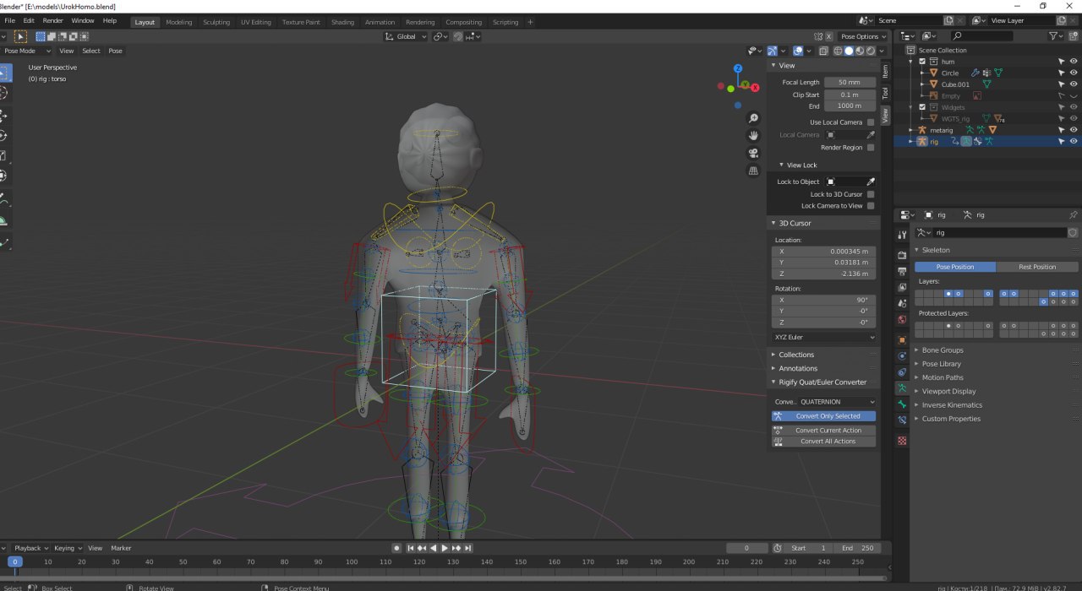Click the zoom magnifier icon in viewport
The height and width of the screenshot is (591, 1082).
753,118
